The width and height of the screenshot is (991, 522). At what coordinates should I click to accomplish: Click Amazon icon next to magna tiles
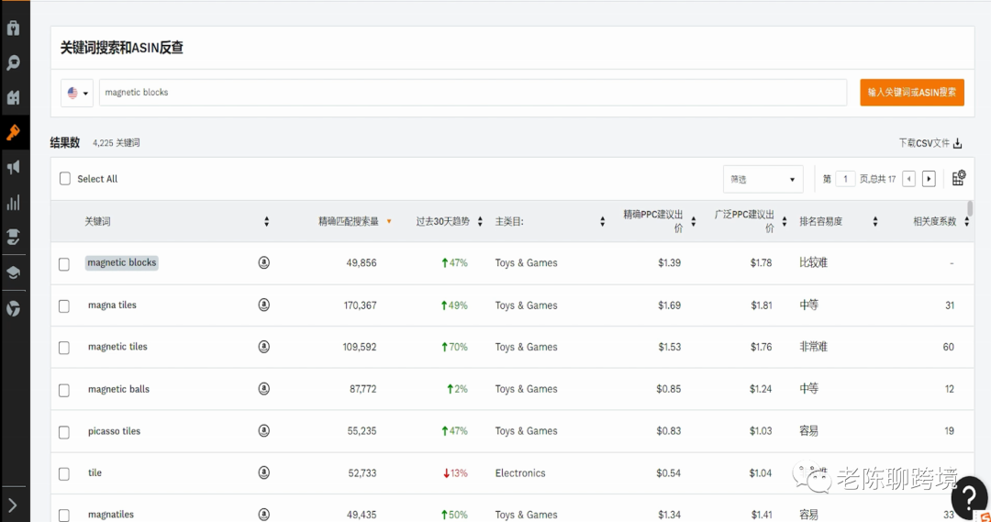coord(264,305)
